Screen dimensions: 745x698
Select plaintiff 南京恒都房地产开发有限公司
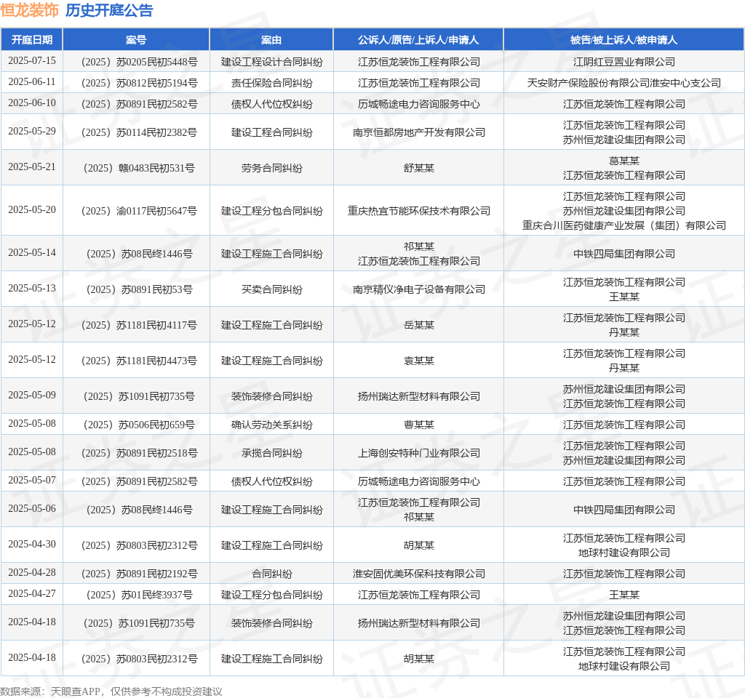pos(418,132)
